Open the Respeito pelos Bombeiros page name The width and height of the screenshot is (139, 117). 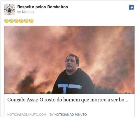tap(42, 7)
